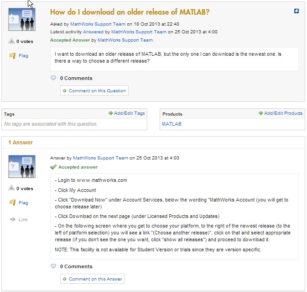
Task: Click the answer's comments speech bubble icon
Action: pyautogui.click(x=53, y=266)
